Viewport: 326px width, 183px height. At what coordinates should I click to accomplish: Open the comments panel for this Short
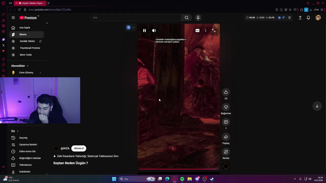[x=226, y=122]
